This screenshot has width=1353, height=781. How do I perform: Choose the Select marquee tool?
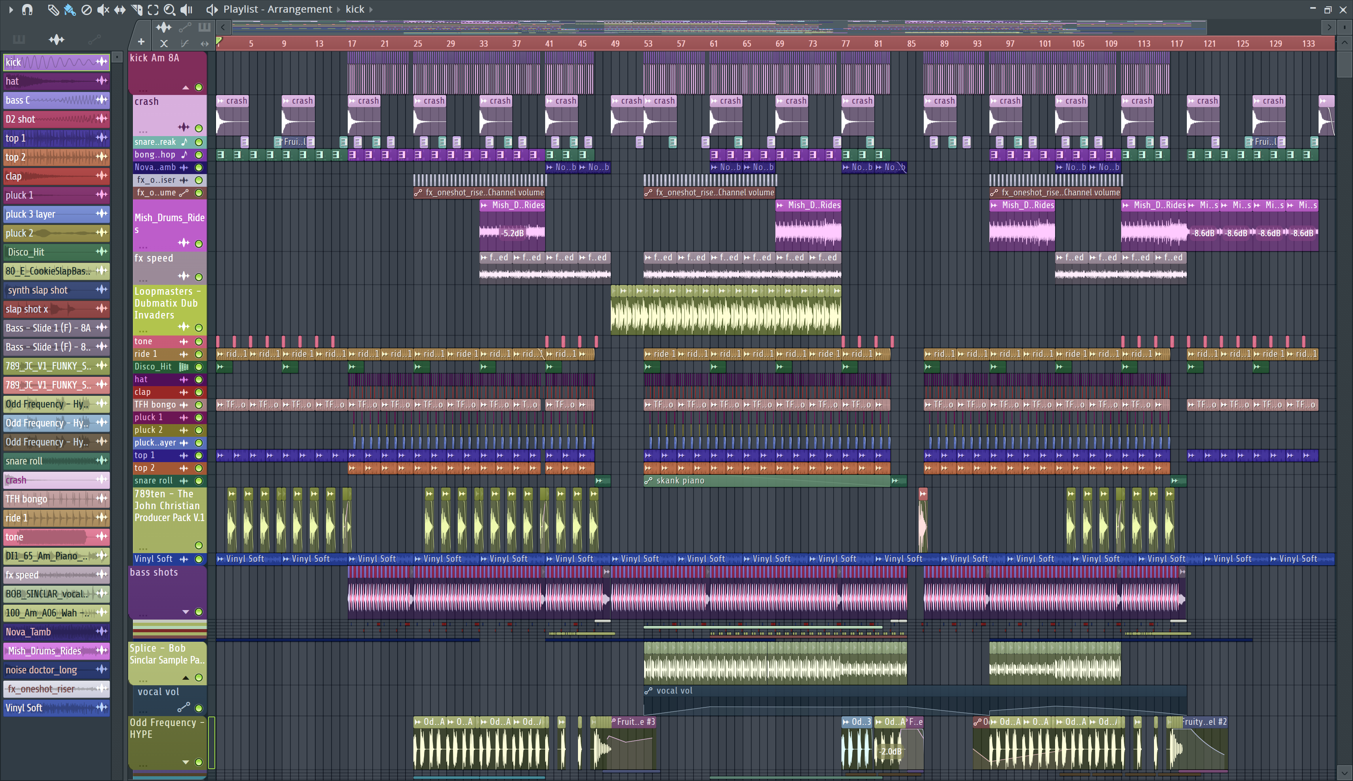pos(153,9)
